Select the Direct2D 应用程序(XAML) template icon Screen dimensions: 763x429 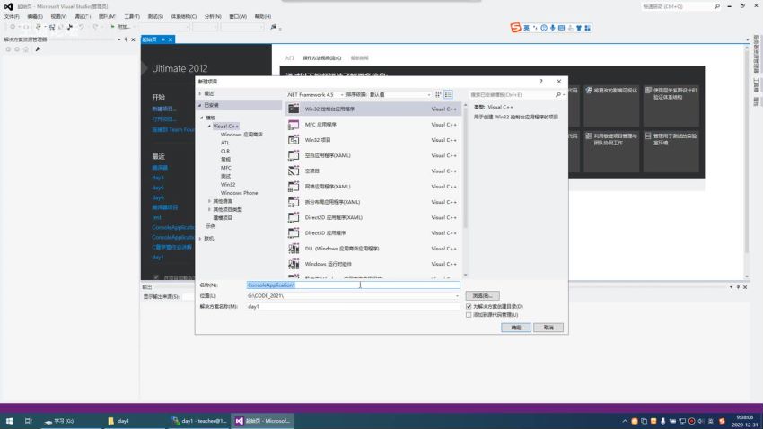294,217
